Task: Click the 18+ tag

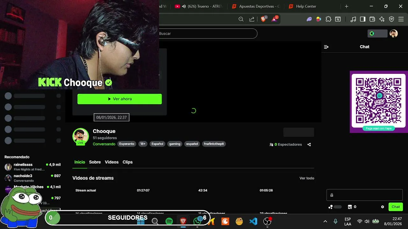Action: click(143, 144)
